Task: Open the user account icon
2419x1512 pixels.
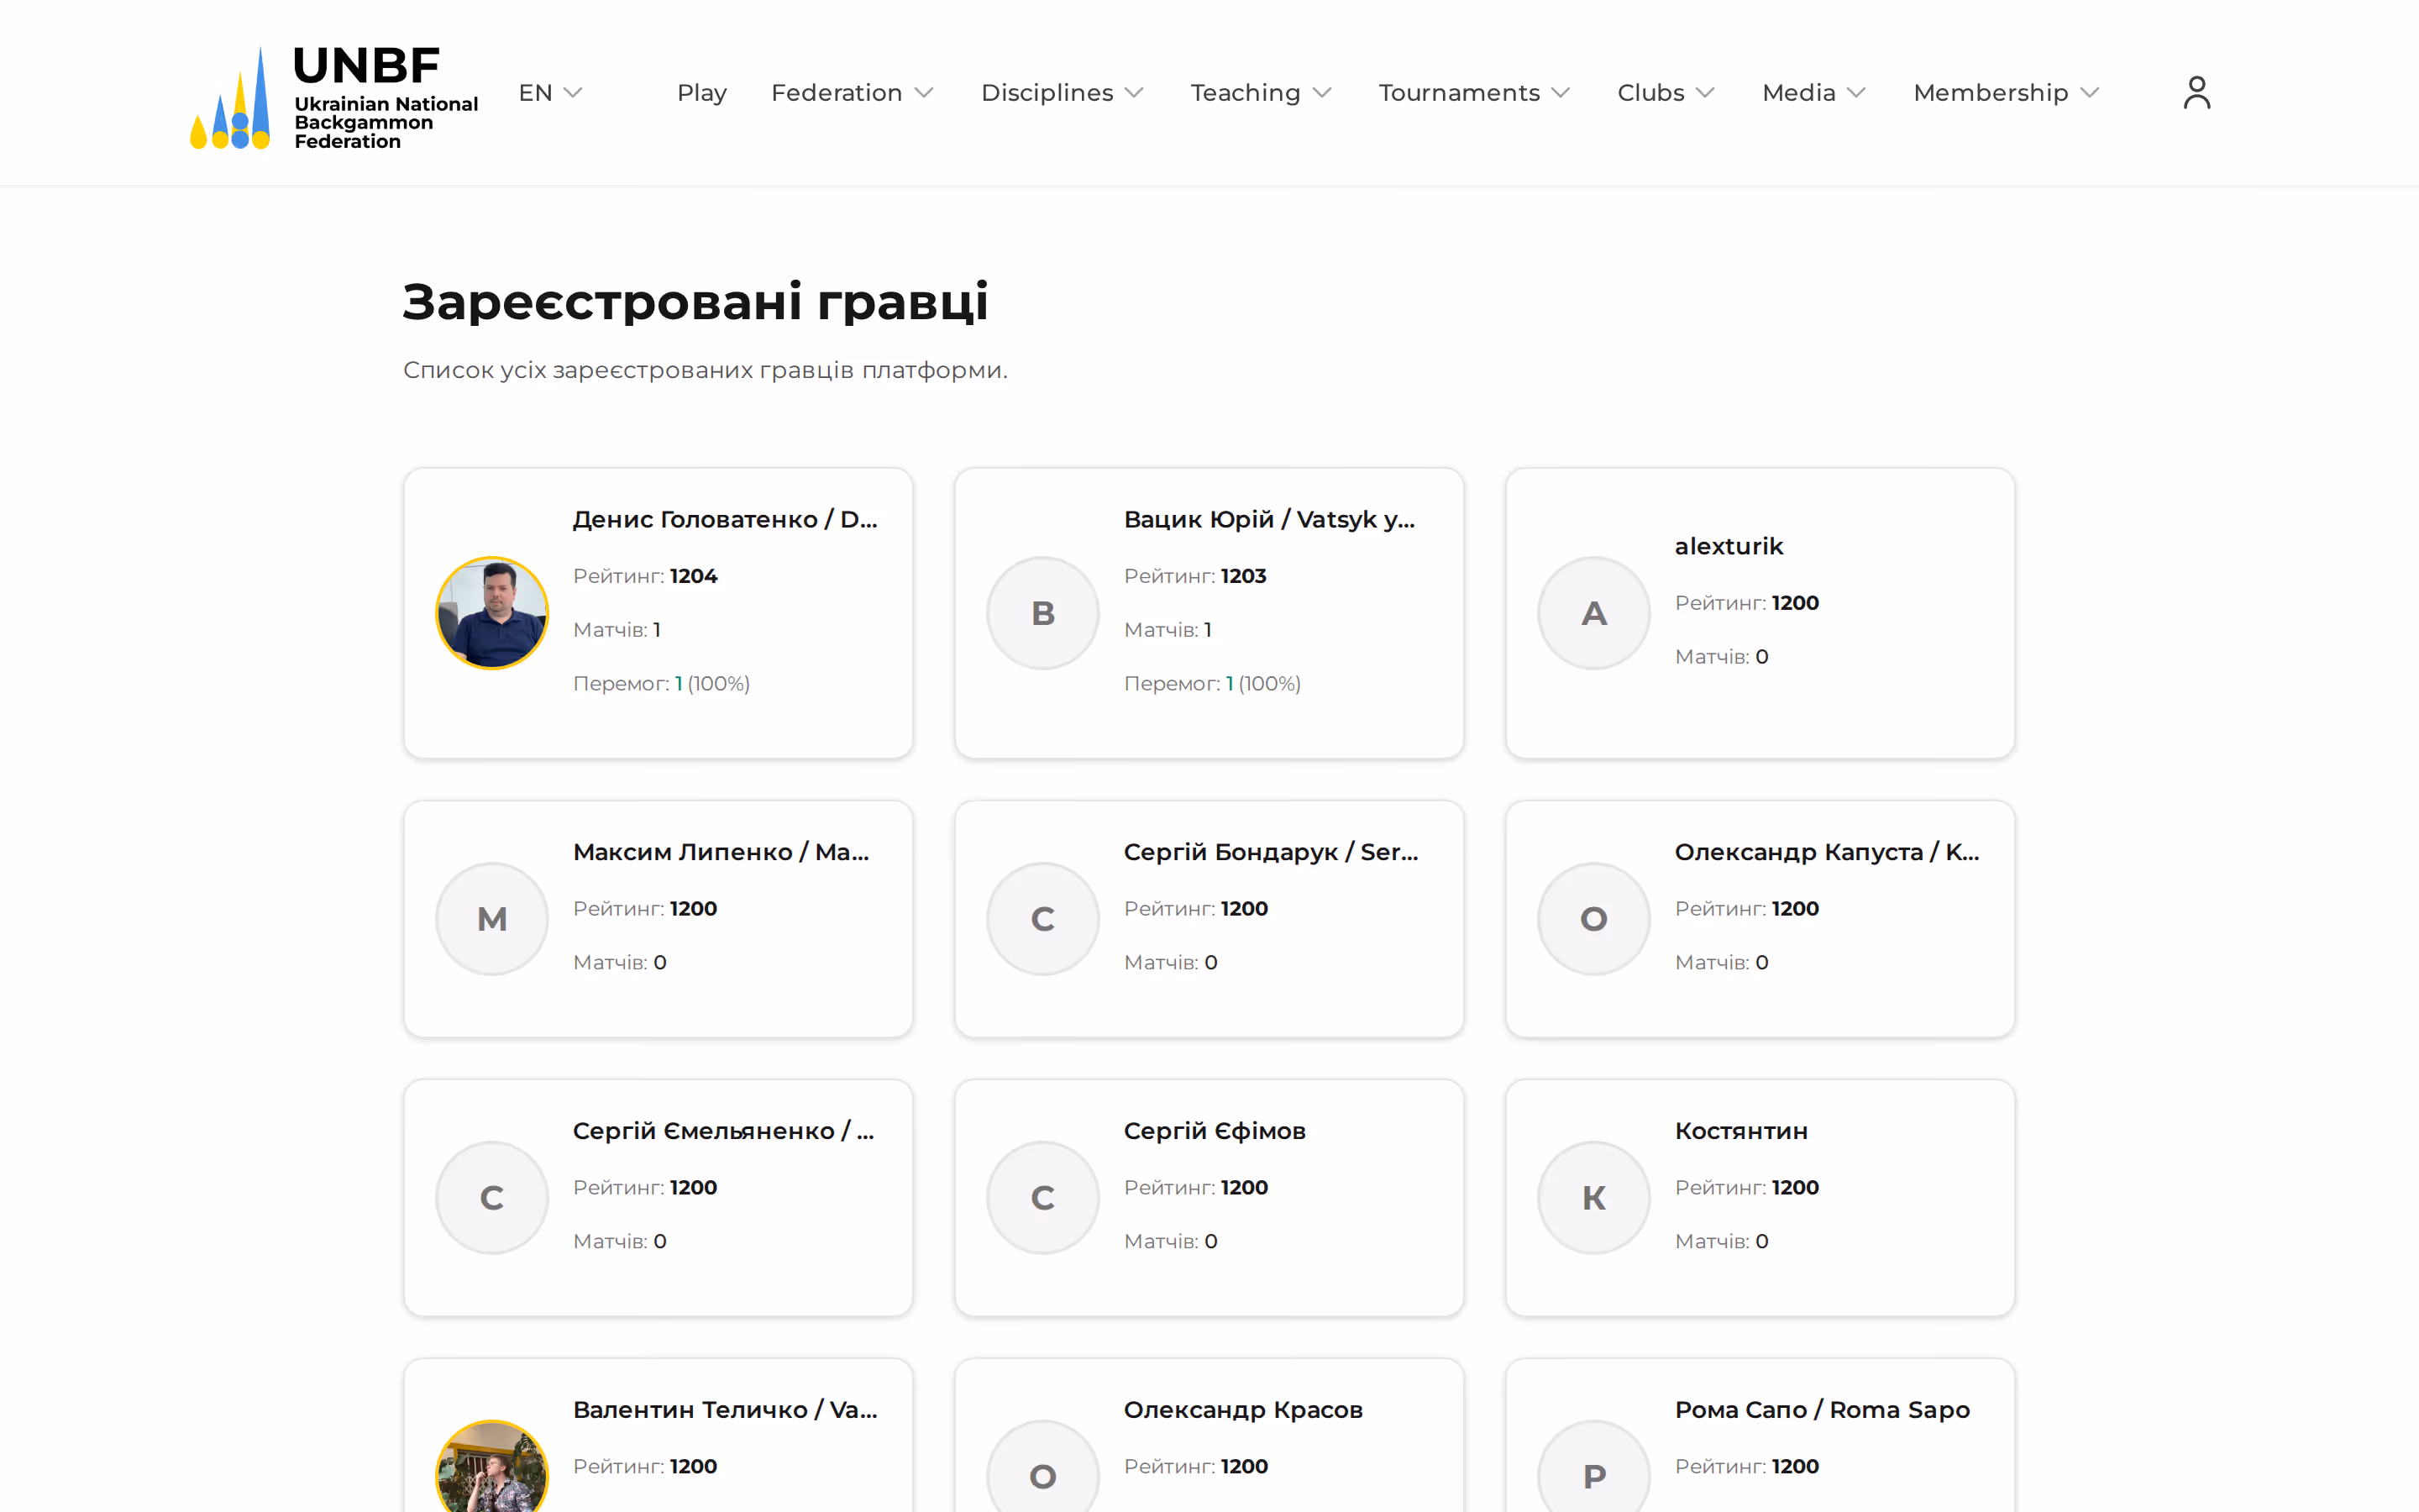Action: click(2196, 93)
